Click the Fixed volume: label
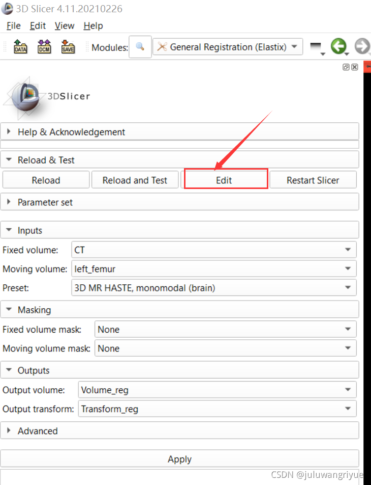 (x=30, y=250)
